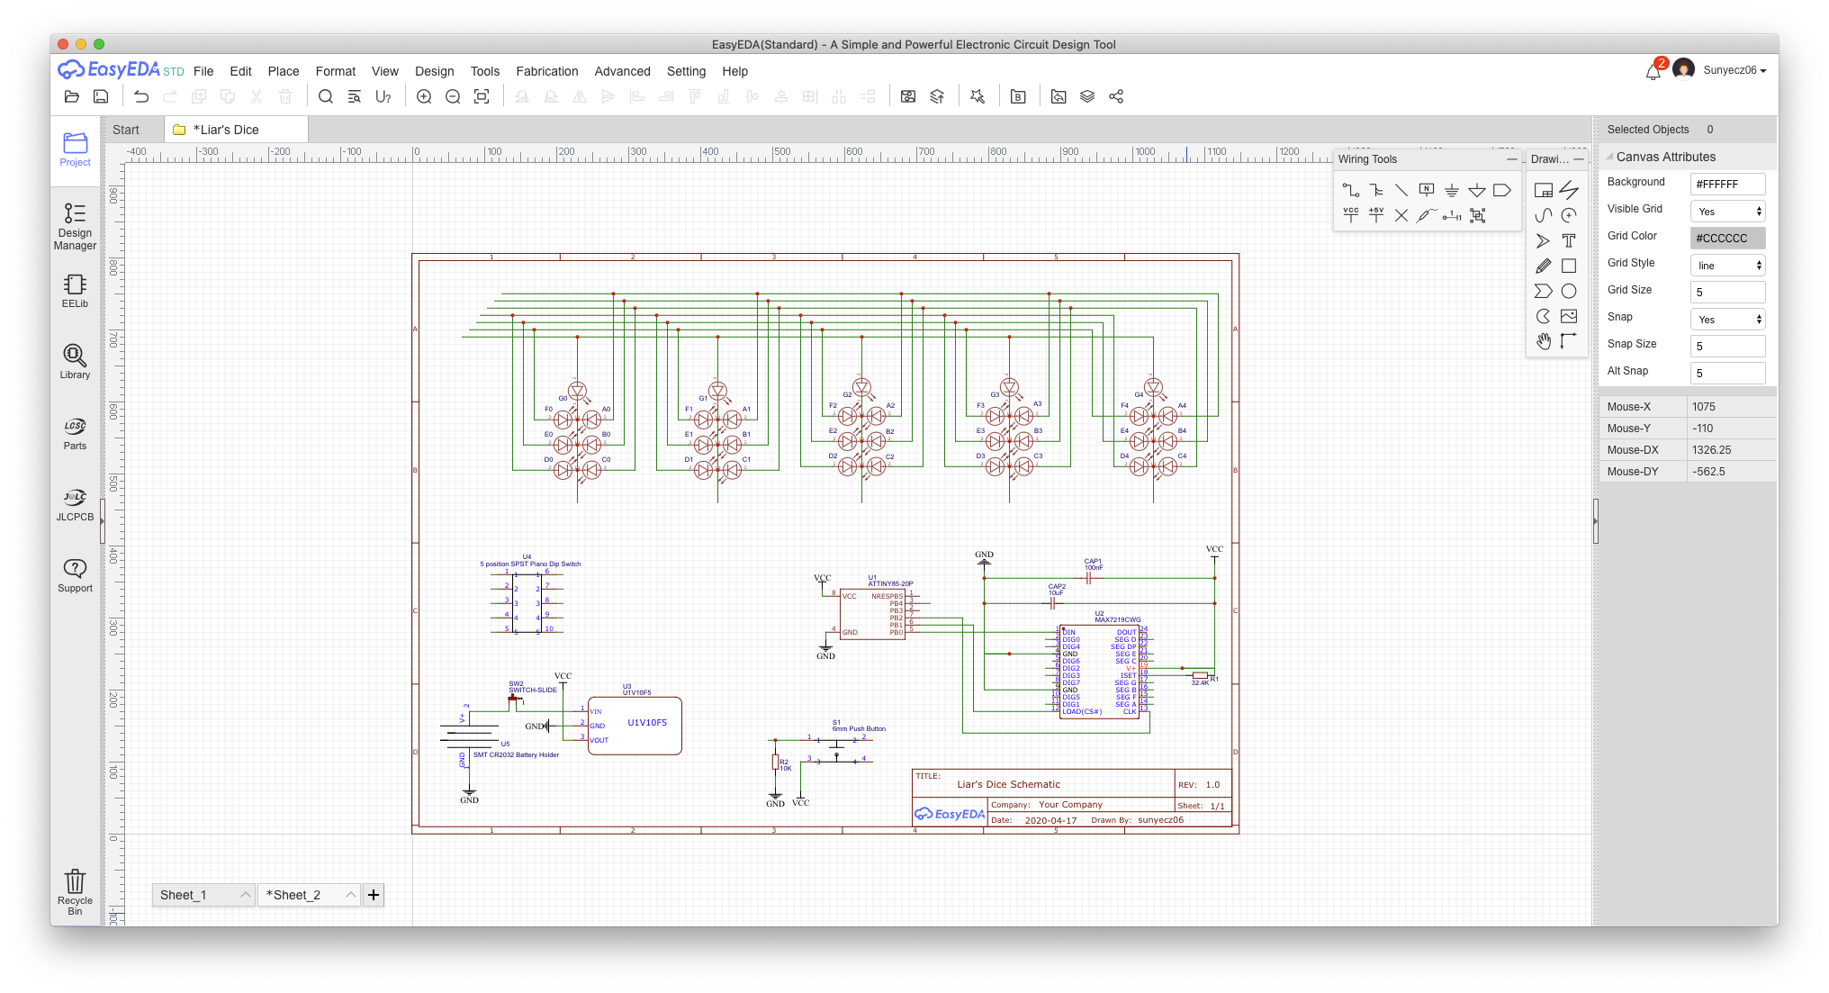Pick the Drag hand tool
Viewport: 1829px width, 993px height.
point(1543,341)
